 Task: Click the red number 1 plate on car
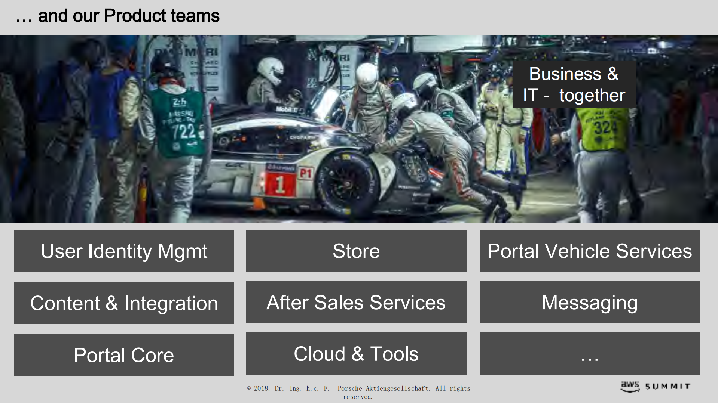[x=280, y=185]
